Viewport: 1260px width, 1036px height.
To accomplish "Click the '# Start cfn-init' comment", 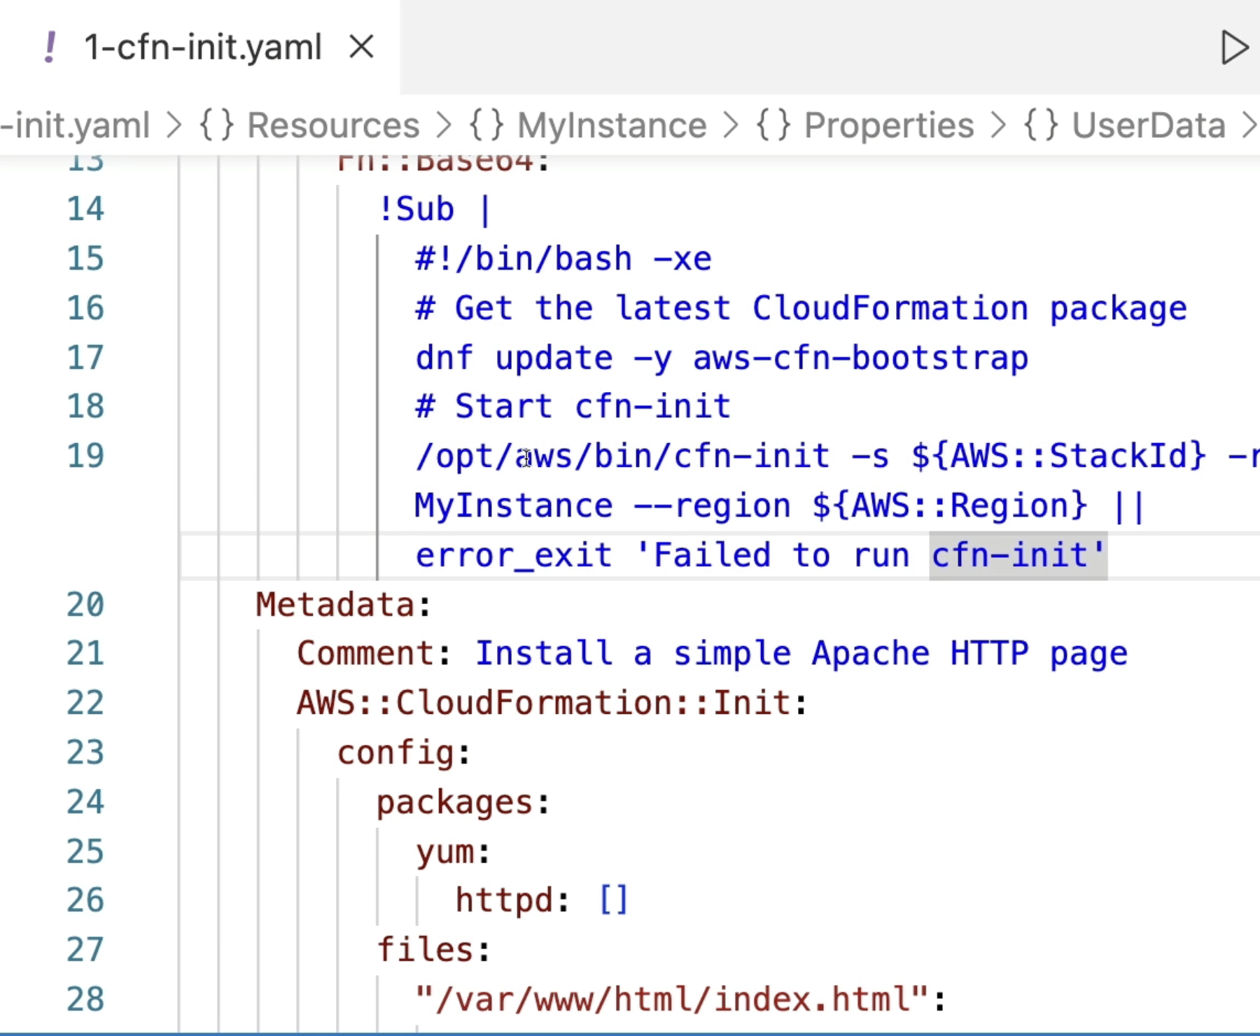I will click(x=573, y=407).
